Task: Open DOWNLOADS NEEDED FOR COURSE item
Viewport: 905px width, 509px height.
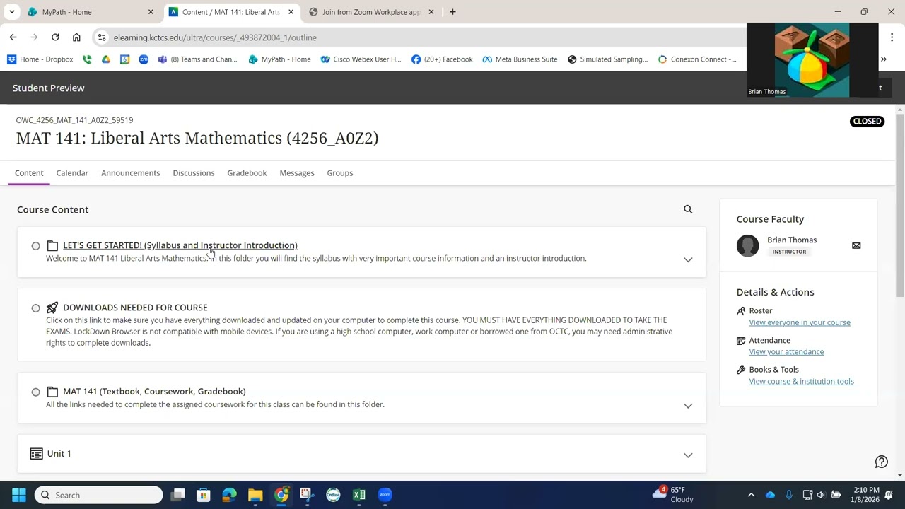Action: (x=135, y=308)
